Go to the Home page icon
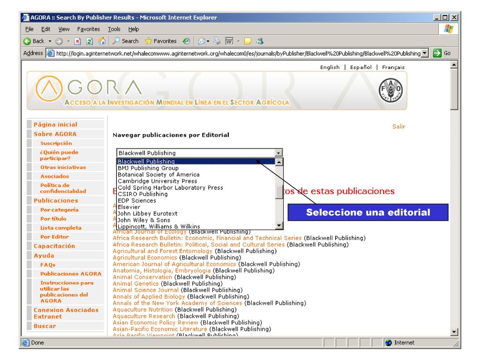This screenshot has height=360, width=480. point(102,41)
